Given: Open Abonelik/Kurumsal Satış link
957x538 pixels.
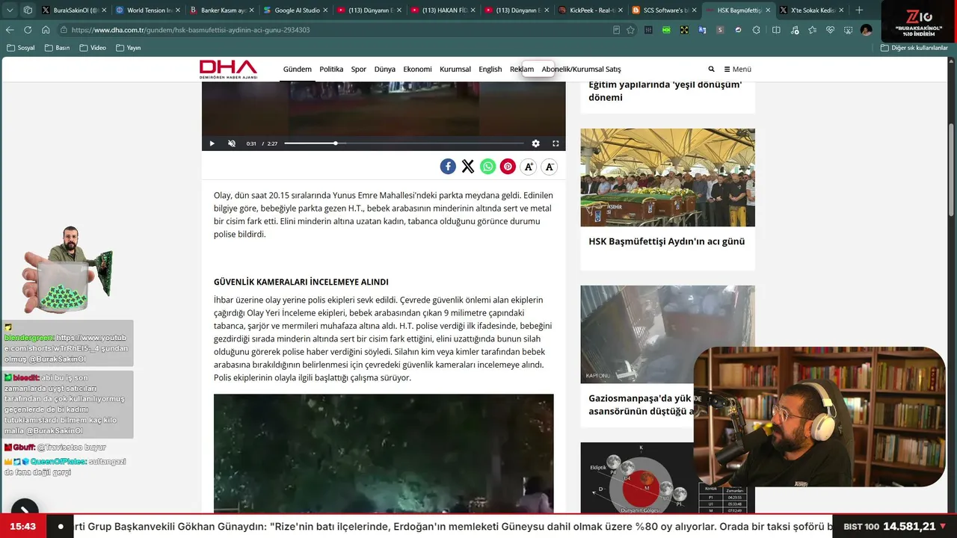Looking at the screenshot, I should (x=581, y=69).
